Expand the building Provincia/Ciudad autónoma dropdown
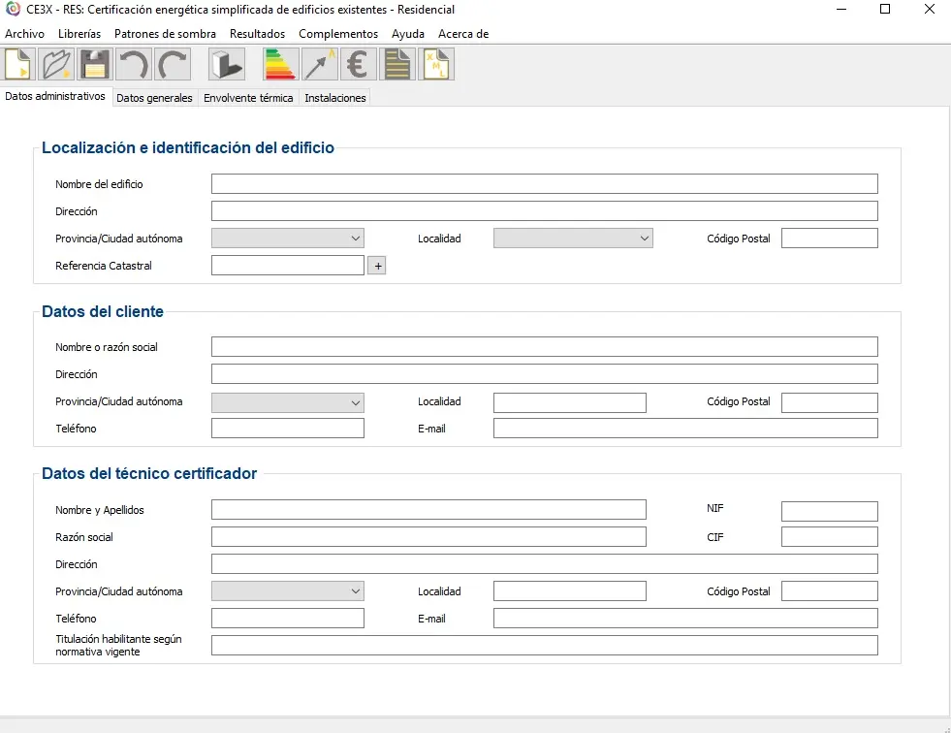This screenshot has width=951, height=733. pos(288,238)
